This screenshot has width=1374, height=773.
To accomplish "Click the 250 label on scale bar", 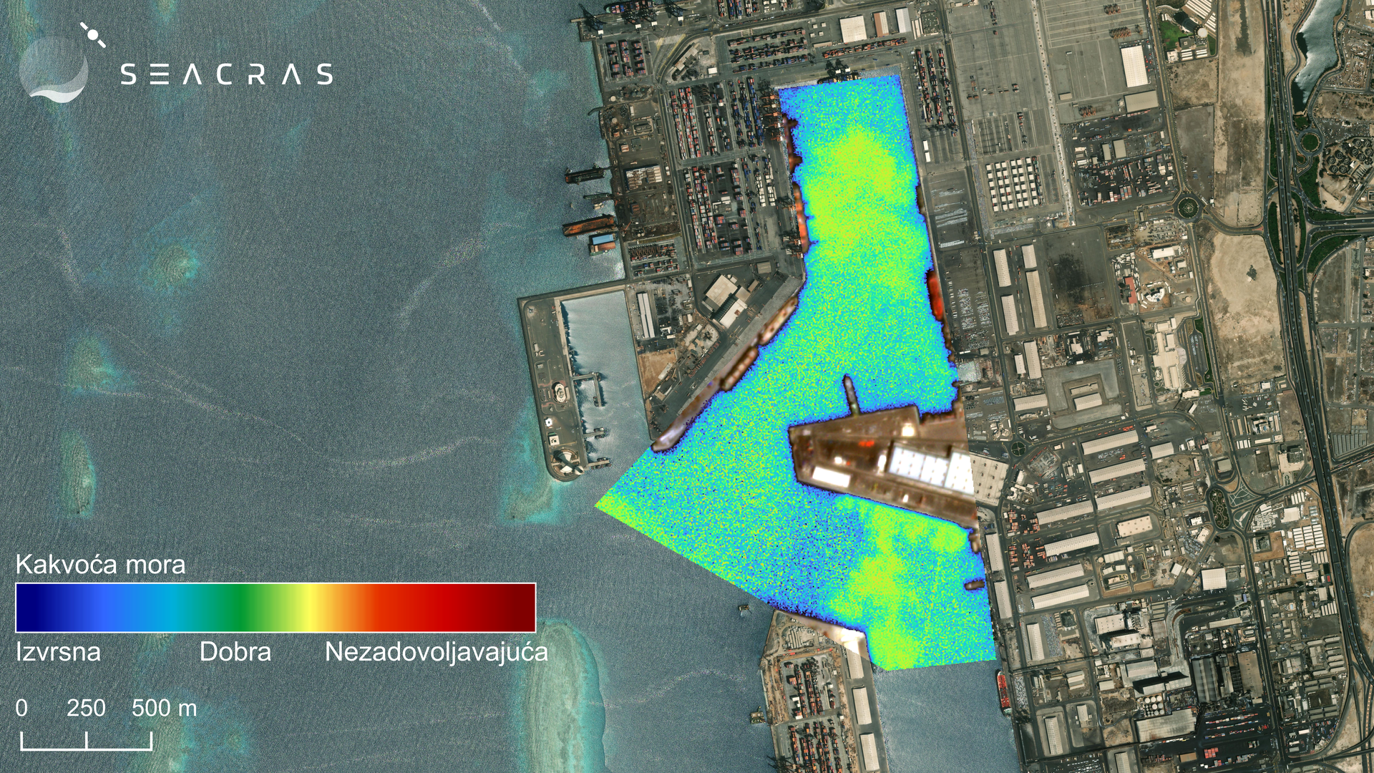I will pos(86,708).
